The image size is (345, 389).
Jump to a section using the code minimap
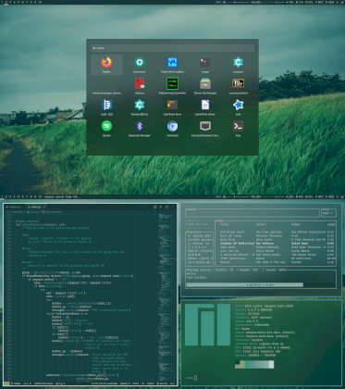pos(166,296)
